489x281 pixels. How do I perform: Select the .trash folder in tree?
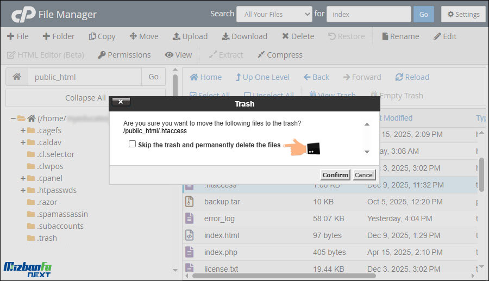tap(47, 238)
